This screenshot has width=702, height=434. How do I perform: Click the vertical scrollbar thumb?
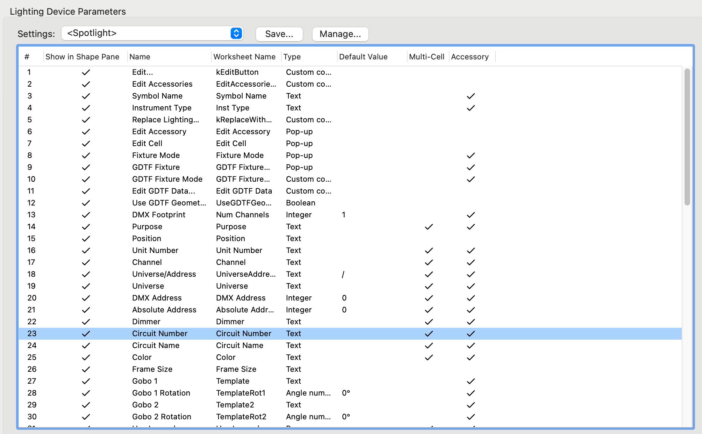(x=687, y=136)
